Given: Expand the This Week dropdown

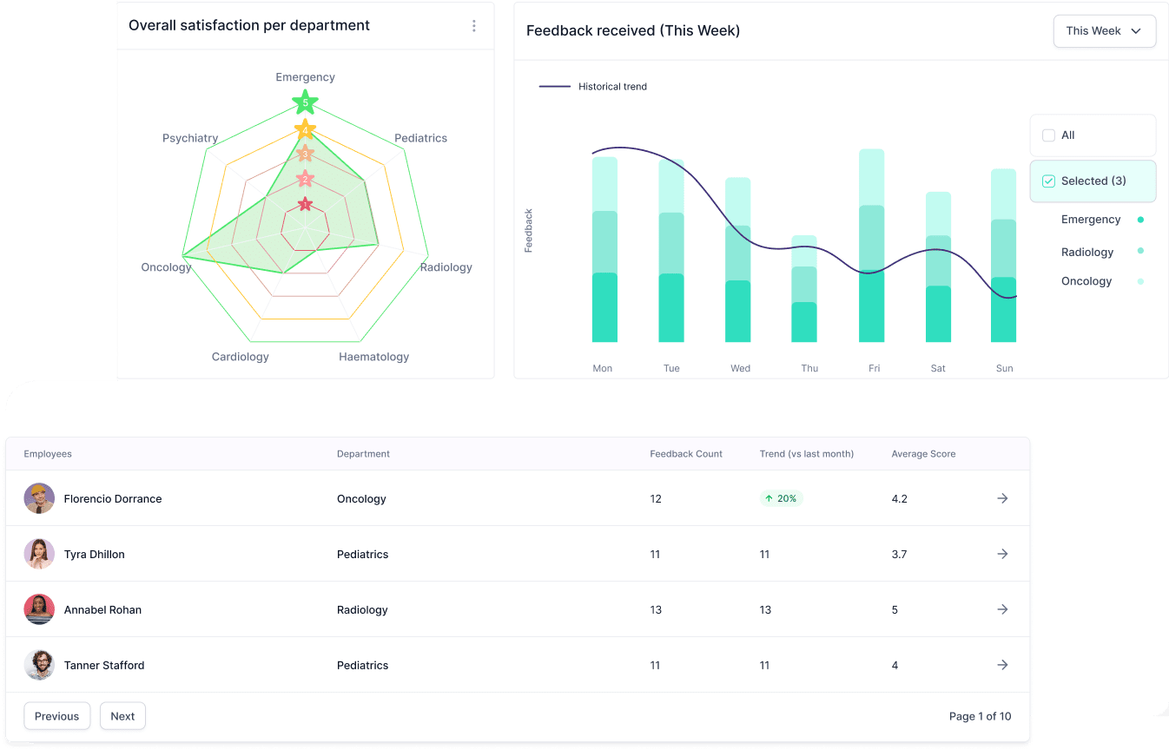Looking at the screenshot, I should click(1104, 30).
